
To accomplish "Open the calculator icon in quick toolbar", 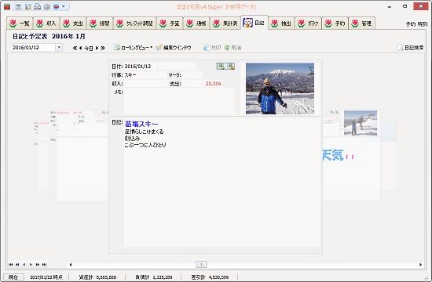I will pos(19,6).
